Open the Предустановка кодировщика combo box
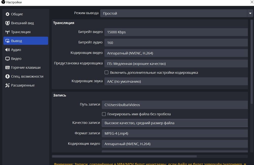The image size is (254, 165). (176, 63)
